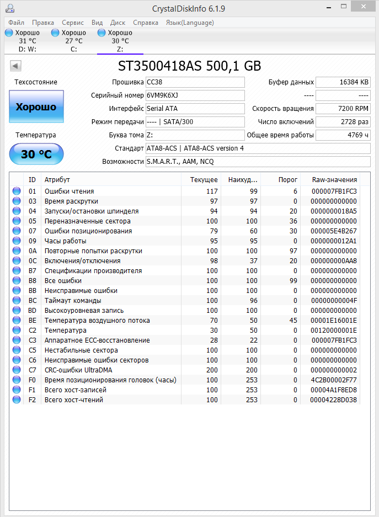Open the Правка menu
The width and height of the screenshot is (379, 517).
[43, 23]
